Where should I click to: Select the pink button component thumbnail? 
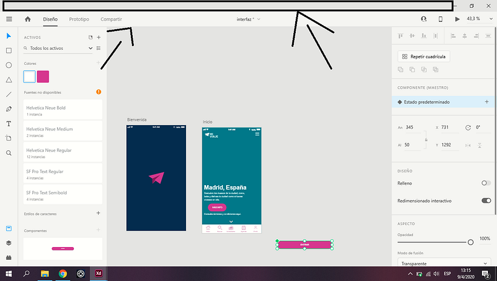click(63, 249)
